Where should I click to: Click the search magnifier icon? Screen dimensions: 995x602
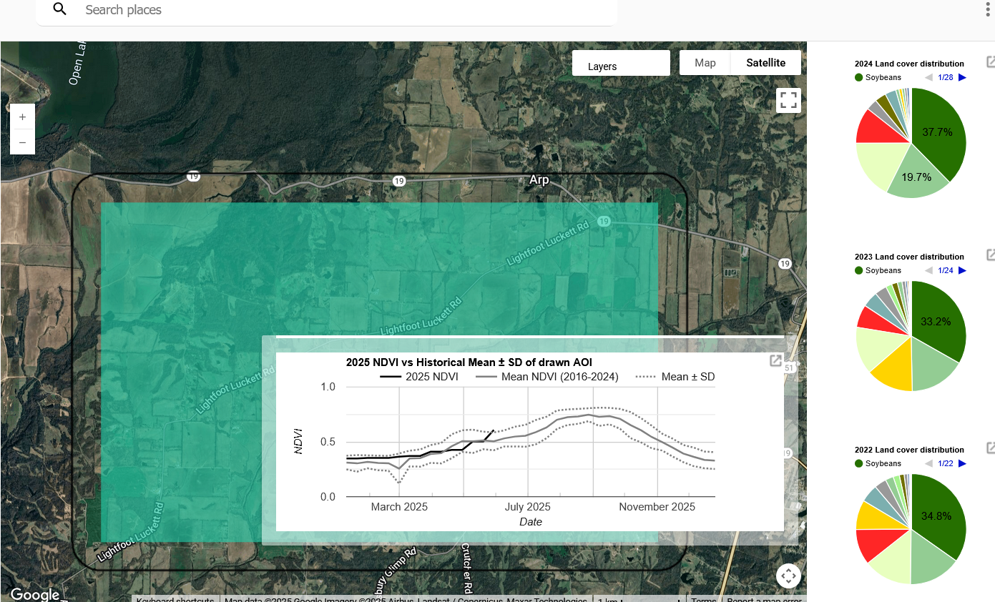point(60,9)
